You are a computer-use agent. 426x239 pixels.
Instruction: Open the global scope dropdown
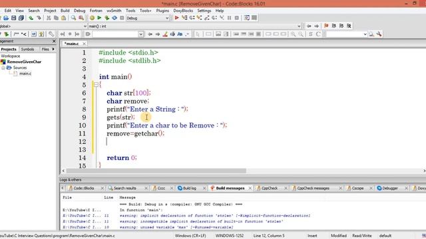point(85,27)
